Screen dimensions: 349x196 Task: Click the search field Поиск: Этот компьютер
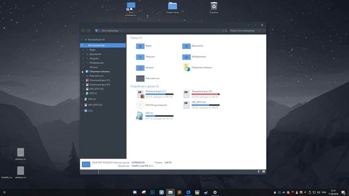coord(247,30)
